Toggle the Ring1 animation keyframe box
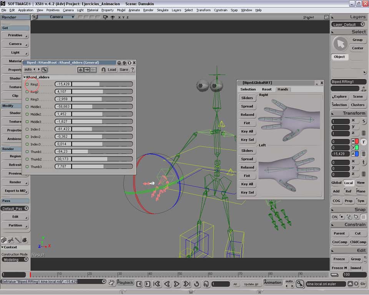The width and height of the screenshot is (369, 295). (x=27, y=84)
